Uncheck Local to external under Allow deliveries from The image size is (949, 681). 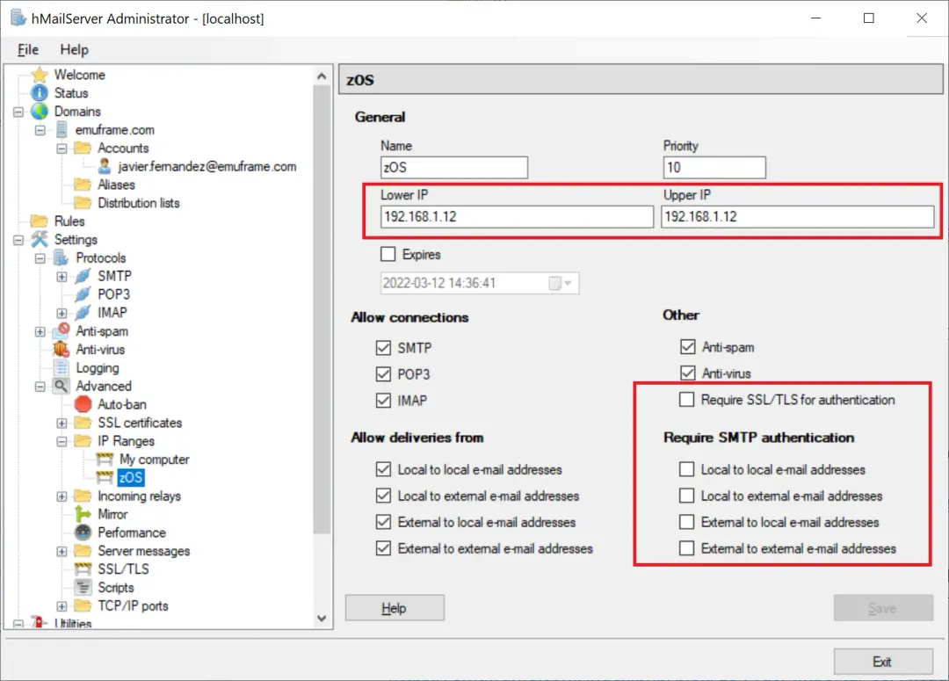click(x=383, y=496)
